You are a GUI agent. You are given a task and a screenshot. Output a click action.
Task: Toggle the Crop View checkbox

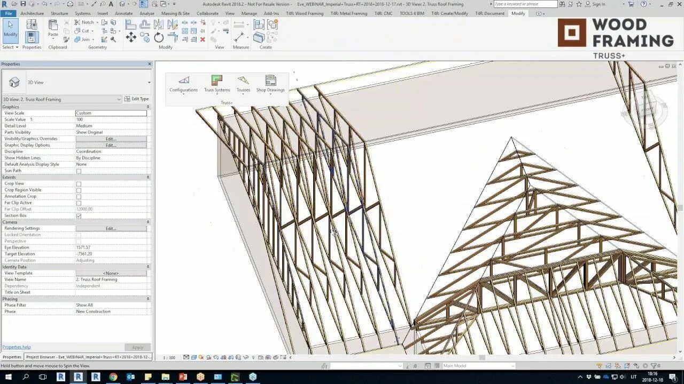[x=79, y=183]
